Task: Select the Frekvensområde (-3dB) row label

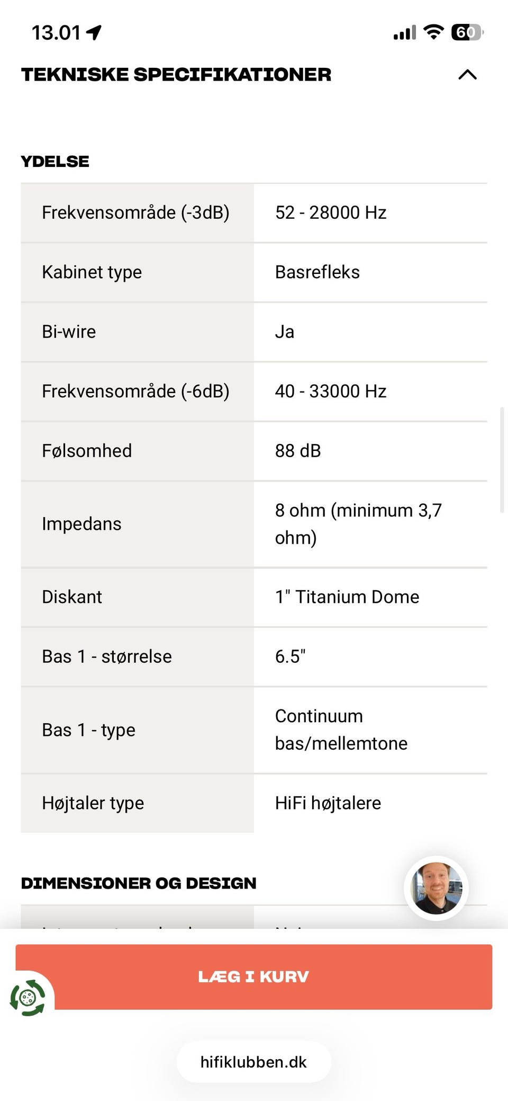Action: 135,213
